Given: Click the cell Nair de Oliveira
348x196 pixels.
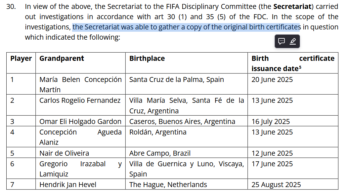Looking at the screenshot, I should (x=81, y=153).
